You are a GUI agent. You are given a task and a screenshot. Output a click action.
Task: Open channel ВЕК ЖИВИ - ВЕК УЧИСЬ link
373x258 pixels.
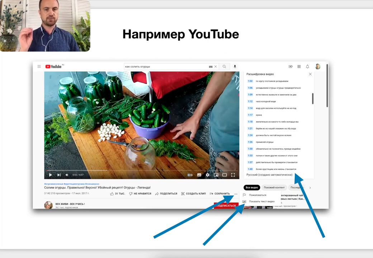coord(70,204)
